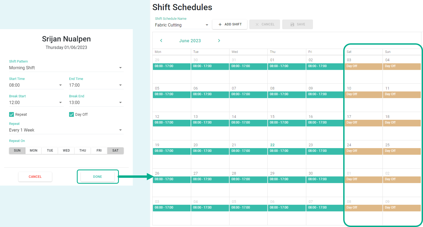Expand the Start Time dropdown
This screenshot has width=423, height=227.
point(36,85)
